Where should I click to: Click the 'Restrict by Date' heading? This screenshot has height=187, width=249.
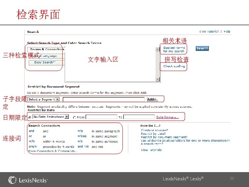pyautogui.click(x=41, y=110)
